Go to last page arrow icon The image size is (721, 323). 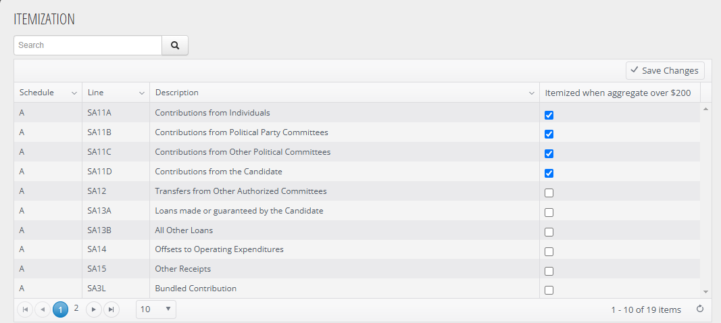point(111,309)
